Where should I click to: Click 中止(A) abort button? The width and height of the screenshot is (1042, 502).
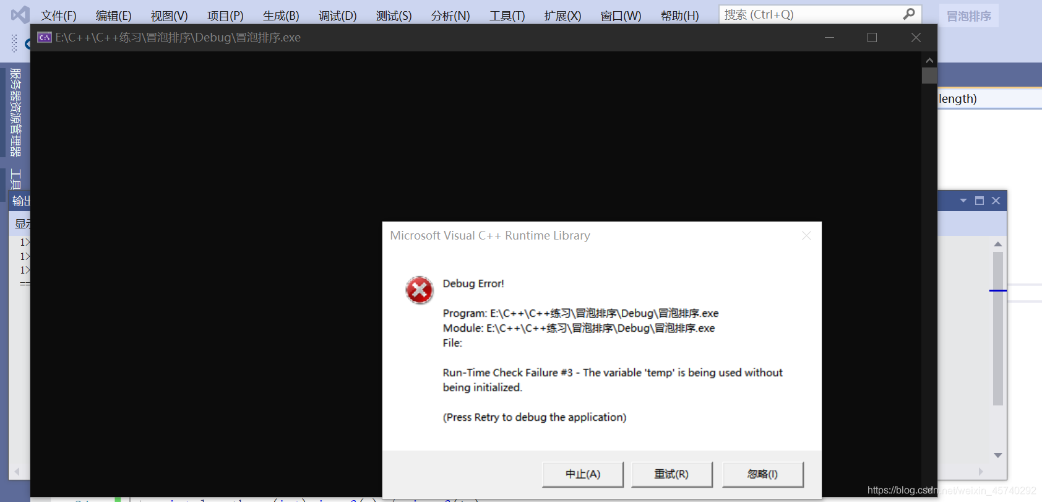point(583,474)
